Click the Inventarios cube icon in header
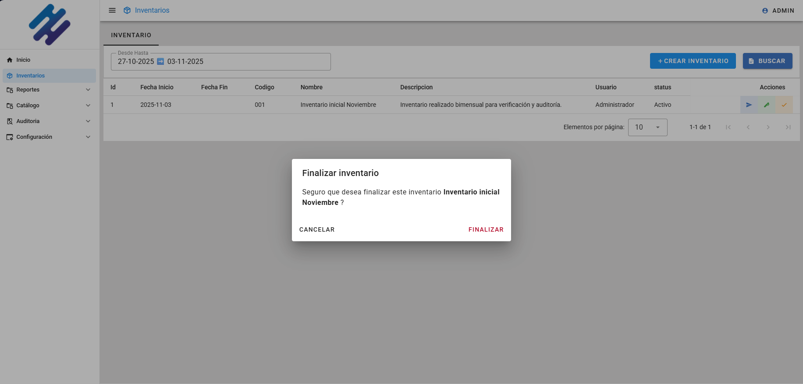803x384 pixels. [x=127, y=11]
